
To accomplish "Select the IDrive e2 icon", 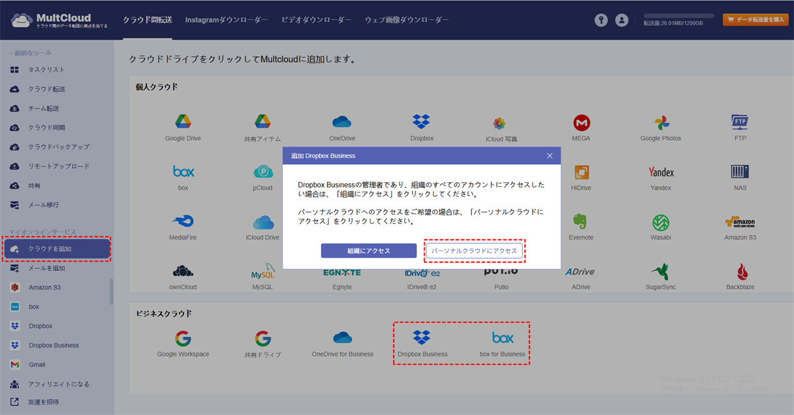I will coord(421,272).
